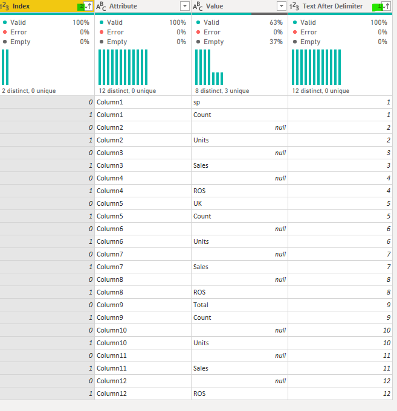
Task: Select the Sales cell in Column11 row
Action: (239, 368)
